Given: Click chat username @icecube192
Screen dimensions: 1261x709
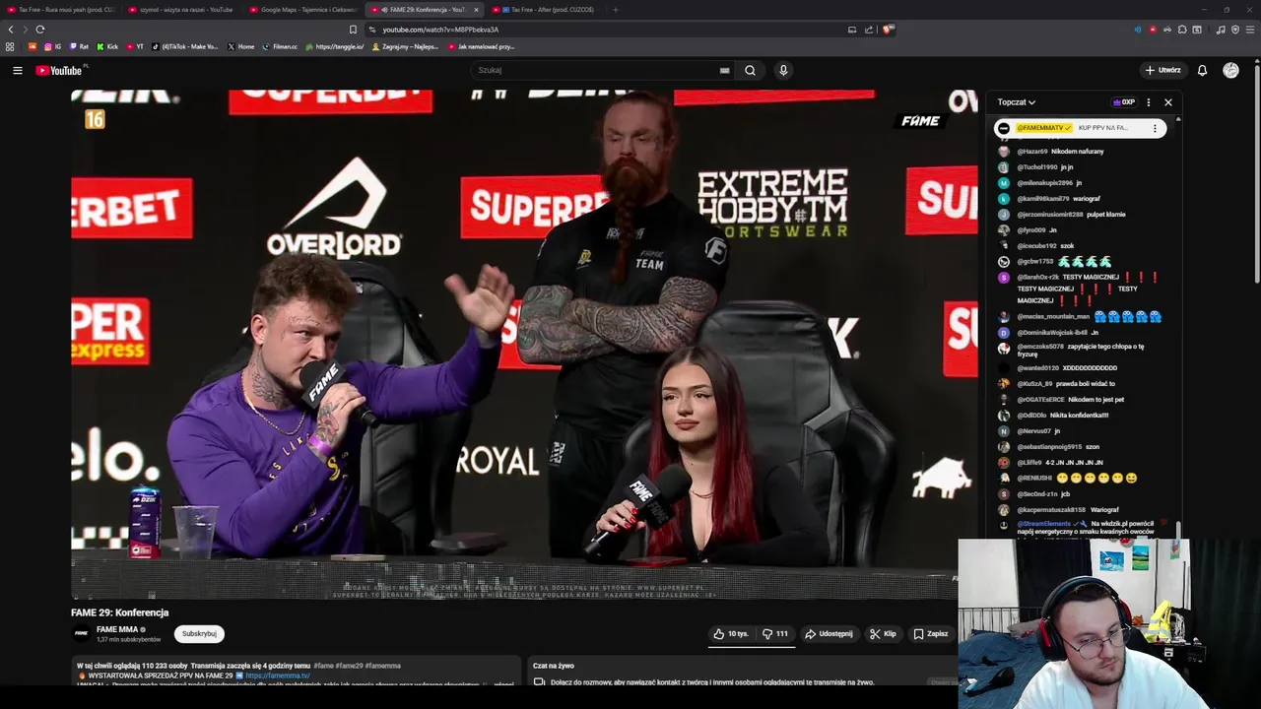Looking at the screenshot, I should click(1036, 246).
